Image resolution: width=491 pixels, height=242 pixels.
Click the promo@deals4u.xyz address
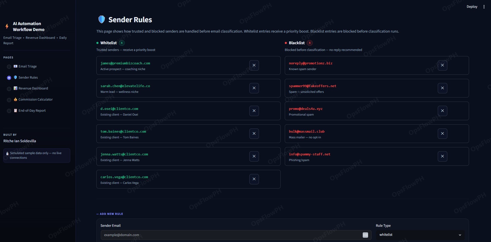[306, 109]
